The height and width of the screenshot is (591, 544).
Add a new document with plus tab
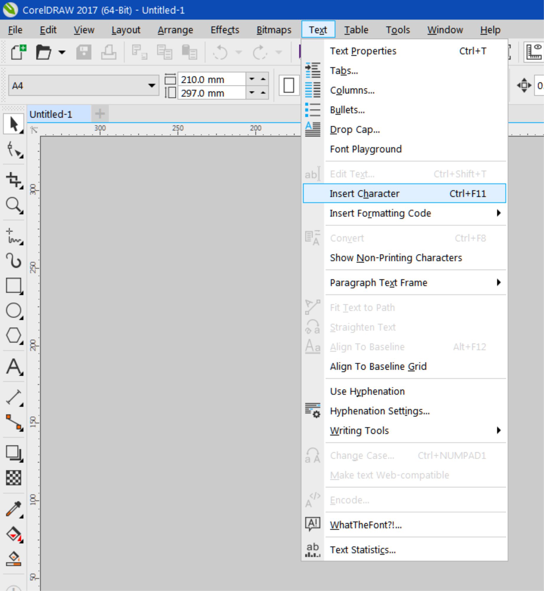point(100,114)
